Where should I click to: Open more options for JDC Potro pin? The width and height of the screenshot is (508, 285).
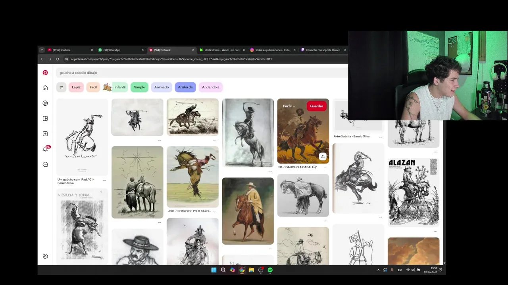(215, 211)
